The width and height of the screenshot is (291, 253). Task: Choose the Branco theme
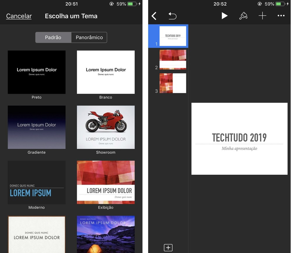106,72
